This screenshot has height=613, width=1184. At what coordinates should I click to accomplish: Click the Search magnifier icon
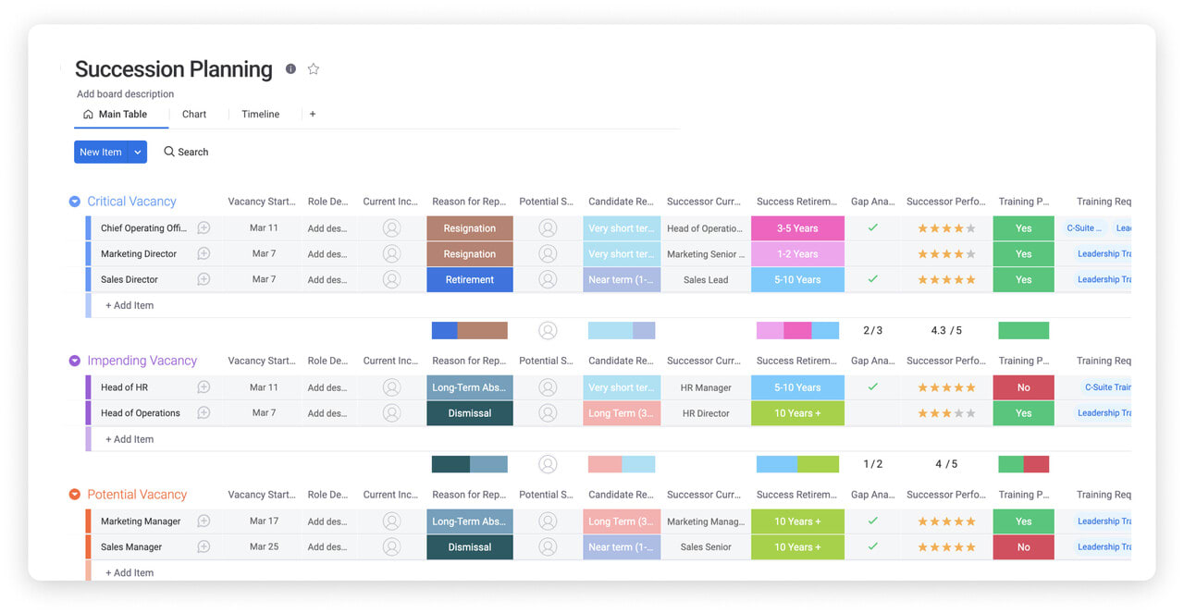click(x=169, y=152)
